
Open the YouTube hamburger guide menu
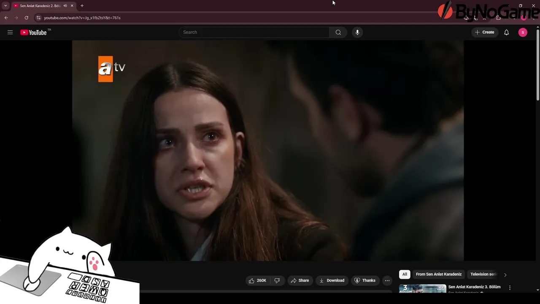tap(10, 33)
